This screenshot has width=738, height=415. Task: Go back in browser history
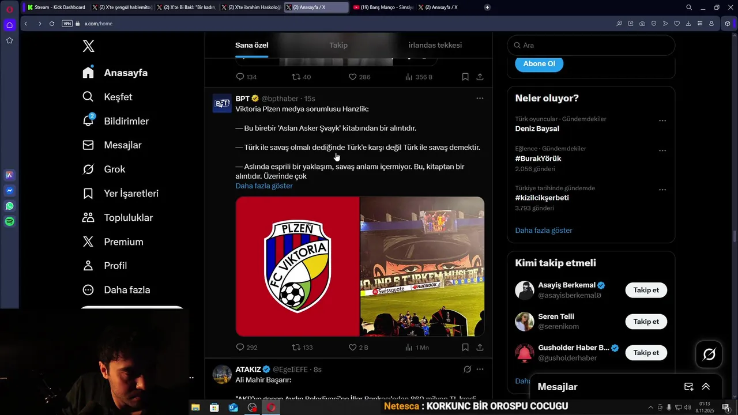coord(26,24)
